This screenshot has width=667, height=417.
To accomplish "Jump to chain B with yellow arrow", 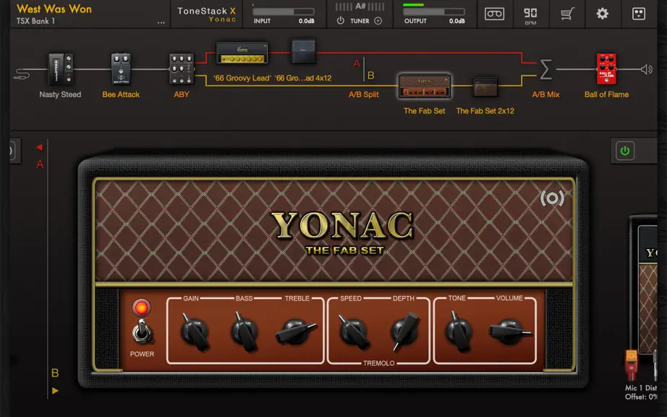I will coord(55,390).
